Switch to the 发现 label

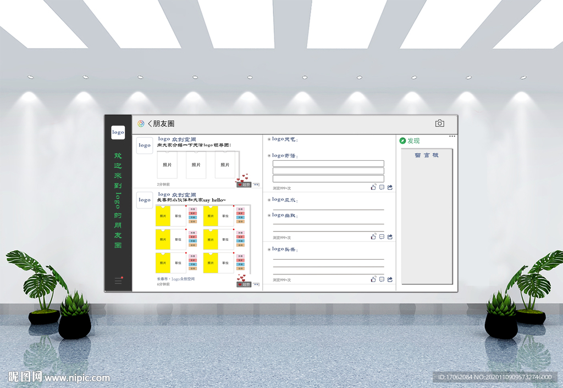click(x=413, y=141)
